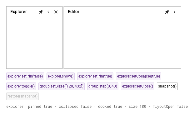194x115 pixels.
Task: Click the splitter handle between Explorer and Editor
Action: tap(63, 37)
